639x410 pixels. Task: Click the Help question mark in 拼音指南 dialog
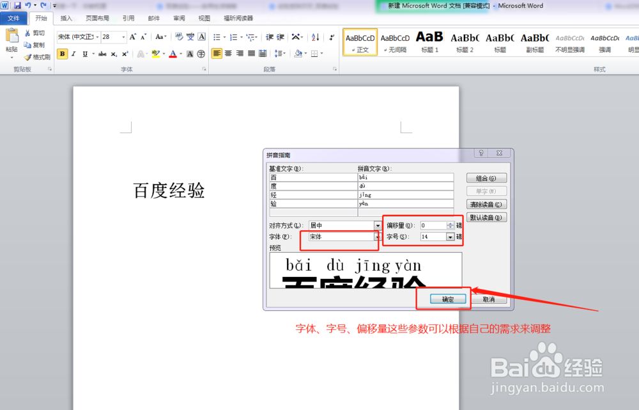pos(481,153)
